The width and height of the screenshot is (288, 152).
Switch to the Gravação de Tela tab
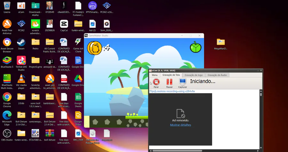171,75
